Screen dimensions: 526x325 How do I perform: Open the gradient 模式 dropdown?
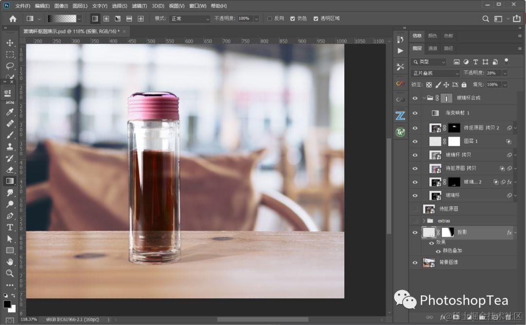(189, 18)
